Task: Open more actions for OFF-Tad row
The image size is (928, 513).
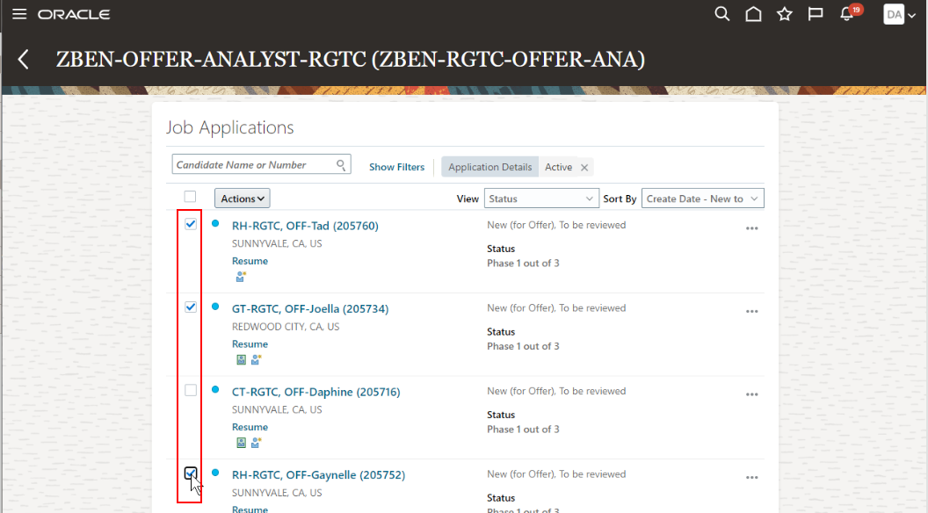Action: 751,228
